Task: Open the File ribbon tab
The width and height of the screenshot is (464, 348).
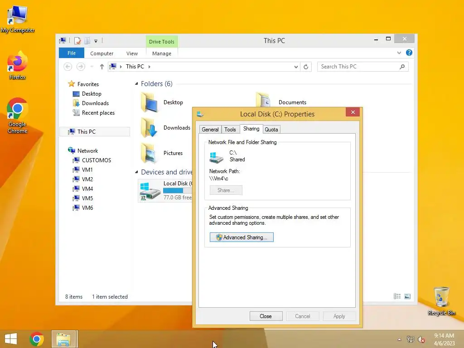Action: tap(71, 53)
